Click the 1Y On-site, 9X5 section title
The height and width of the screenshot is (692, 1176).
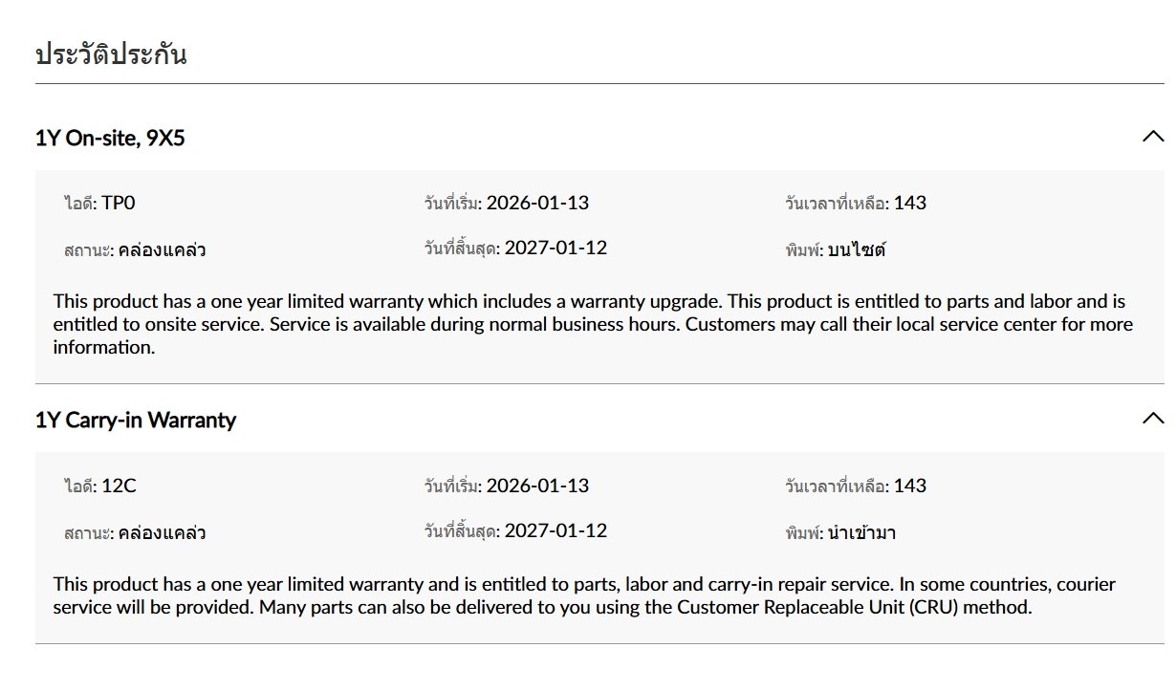110,138
